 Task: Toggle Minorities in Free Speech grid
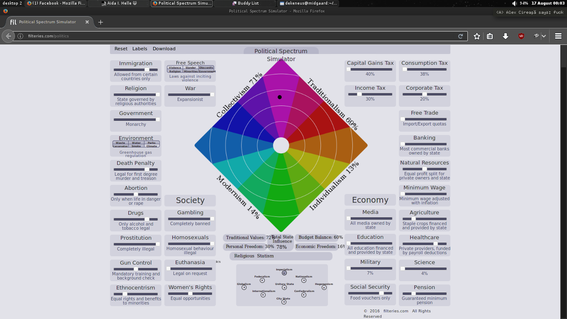click(x=191, y=71)
